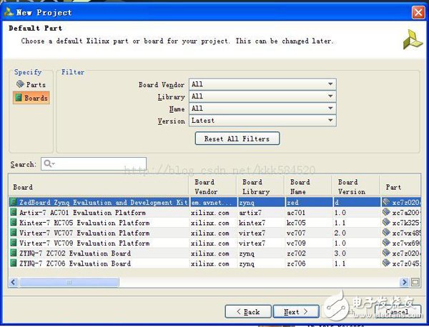Click the Artix-7 AC701 board icon
Viewport: 429px width, 327px height.
point(14,213)
